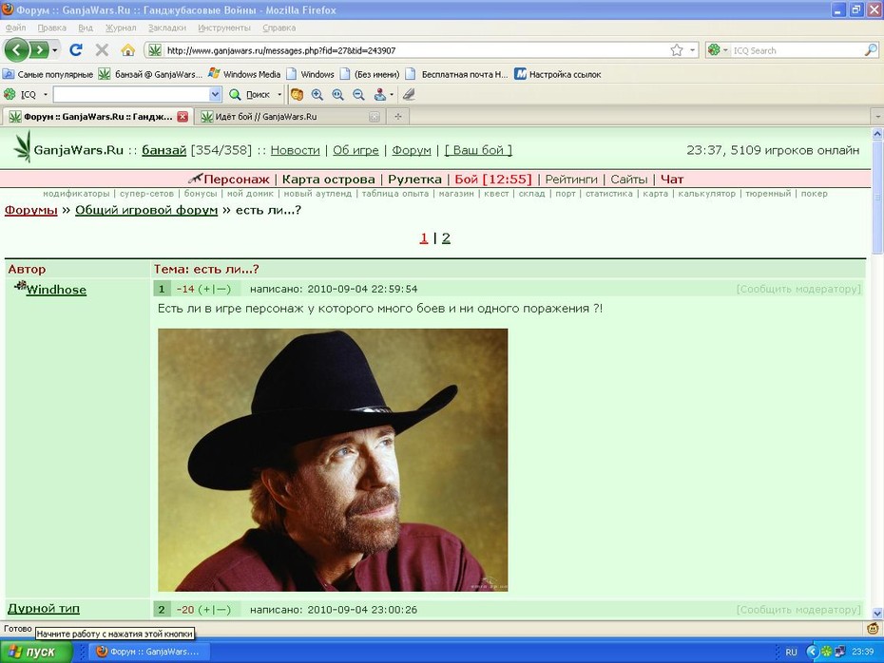This screenshot has height=663, width=884.
Task: Click the magnifier icon in ICQ Search box
Action: (871, 50)
